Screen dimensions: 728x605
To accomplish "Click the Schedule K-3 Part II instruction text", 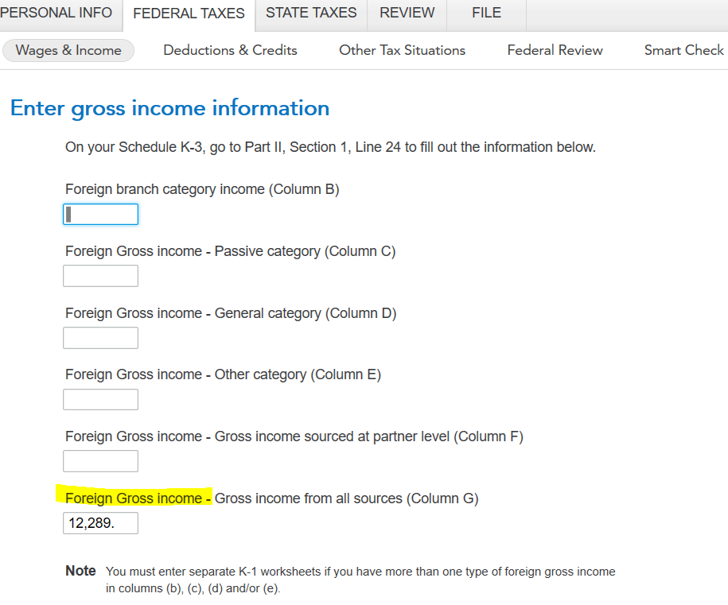I will (330, 147).
